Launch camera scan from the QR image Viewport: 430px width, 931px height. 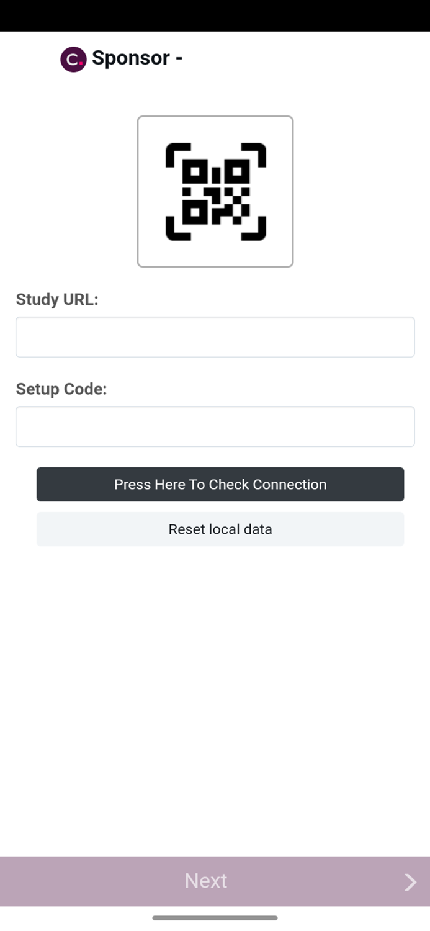pos(215,191)
